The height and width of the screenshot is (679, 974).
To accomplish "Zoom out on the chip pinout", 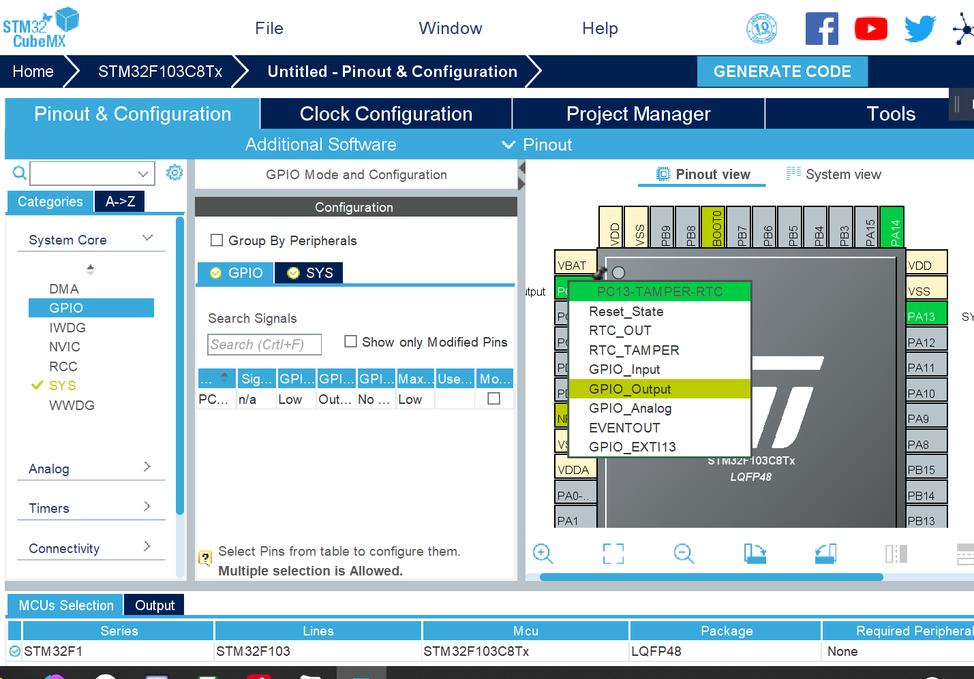I will tap(684, 553).
